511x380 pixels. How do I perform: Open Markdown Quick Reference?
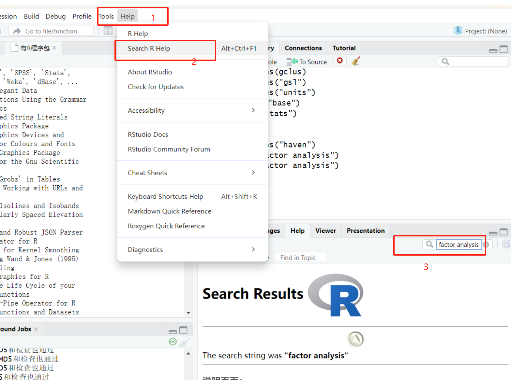pos(192,211)
